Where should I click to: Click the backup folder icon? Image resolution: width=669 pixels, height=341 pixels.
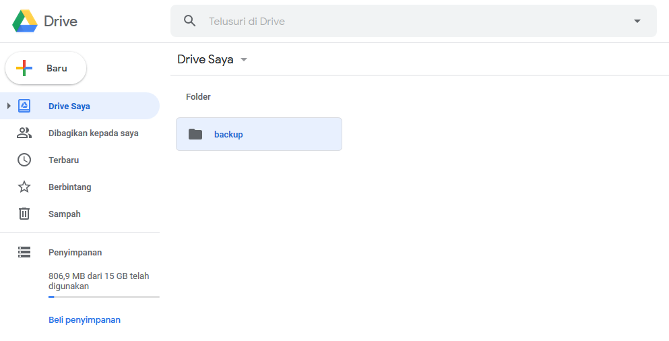click(195, 134)
